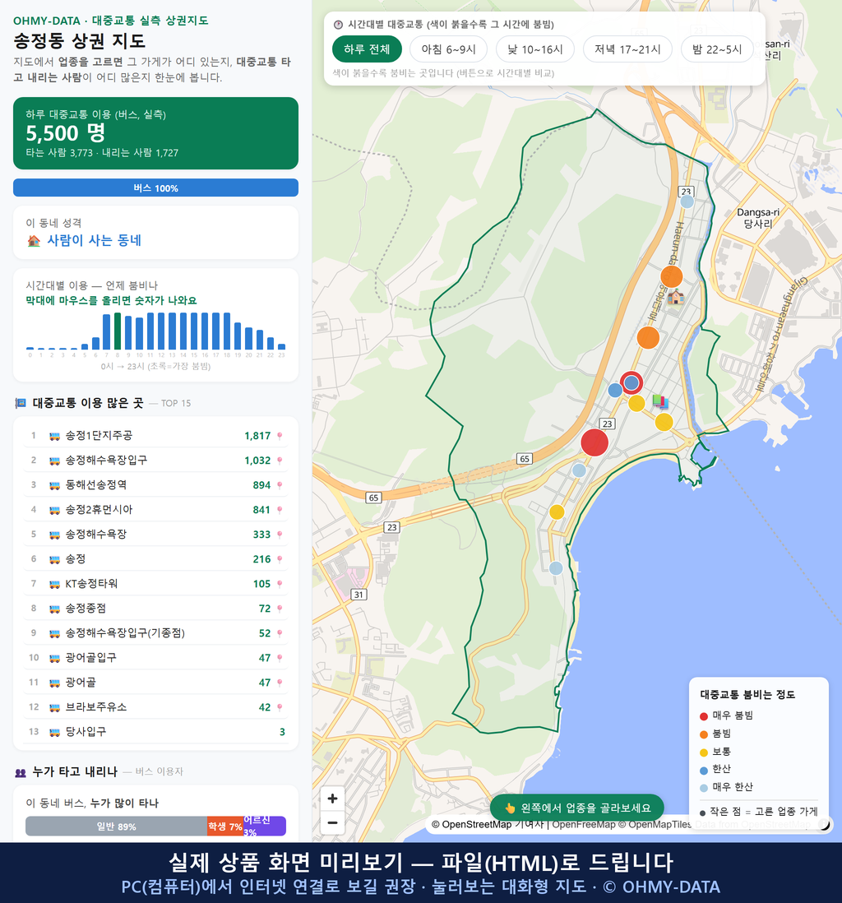
Task: Click the orange marker above the house icon
Action: point(672,276)
